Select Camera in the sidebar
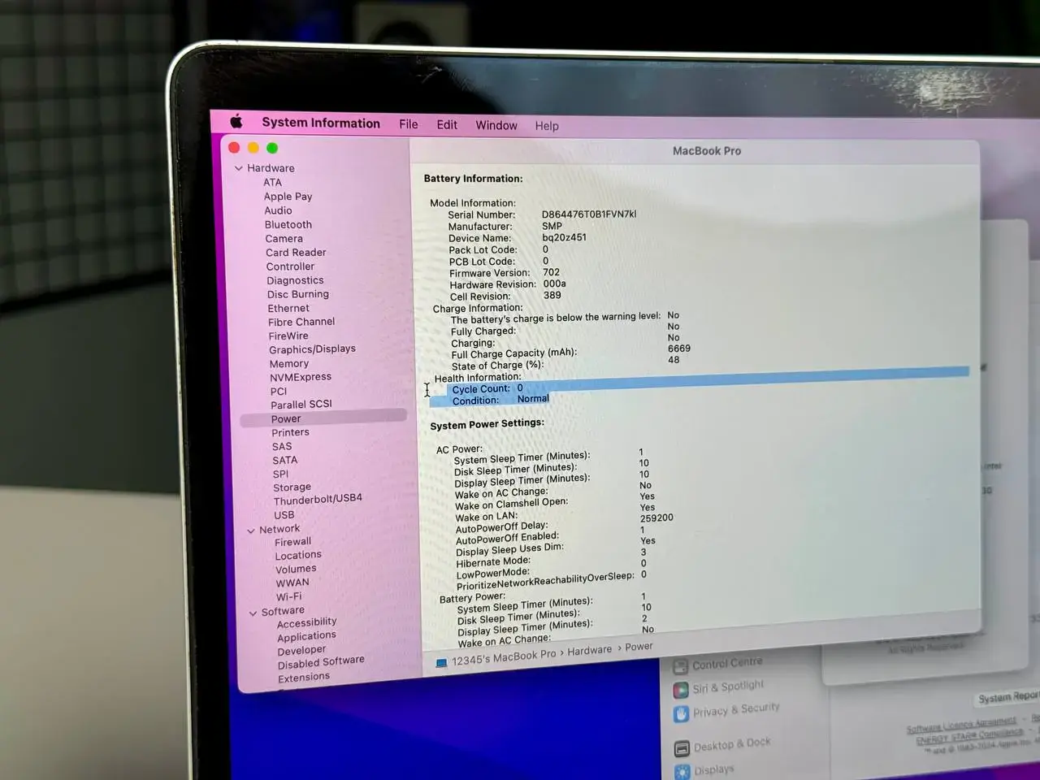This screenshot has width=1040, height=780. click(x=284, y=238)
